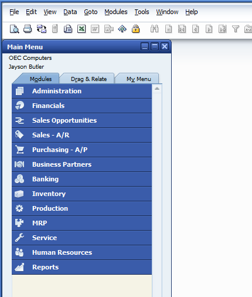Screen dimensions: 252x297
Task: Export to PDF toolbar icon
Action: point(109,29)
